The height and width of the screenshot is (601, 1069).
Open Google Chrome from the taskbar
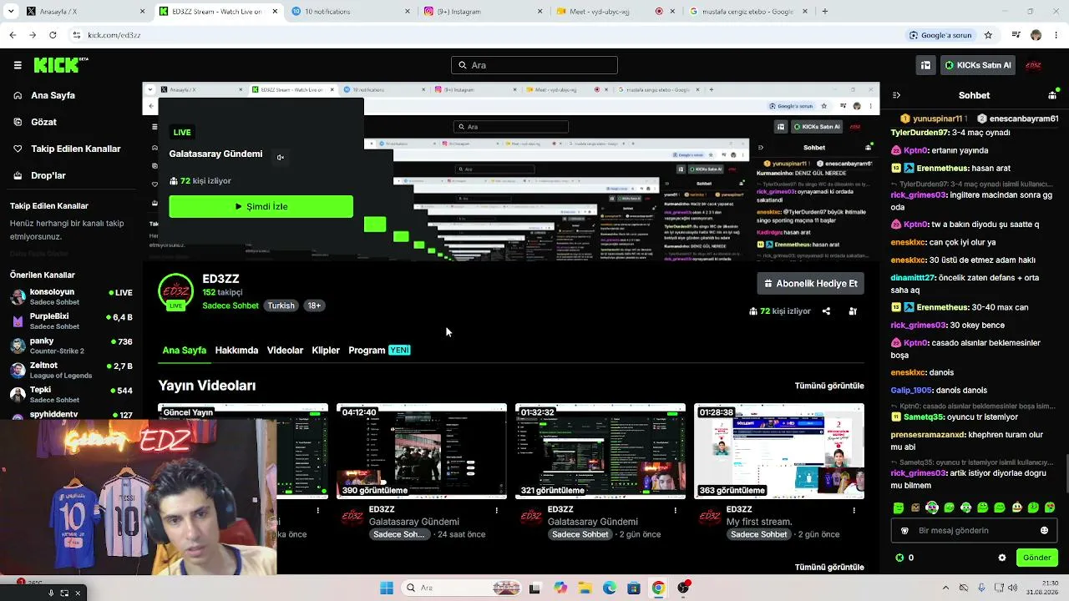click(x=658, y=588)
